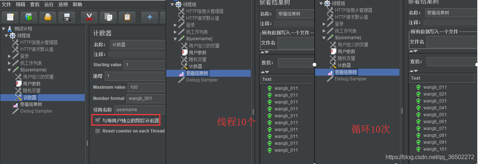Expand the 登录 node in left tree

[x=9, y=56]
